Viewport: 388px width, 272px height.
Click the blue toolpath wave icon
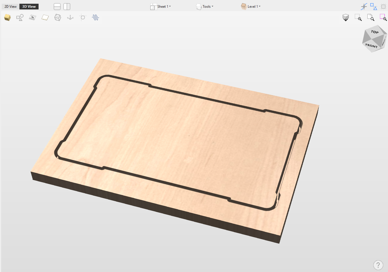click(x=95, y=18)
